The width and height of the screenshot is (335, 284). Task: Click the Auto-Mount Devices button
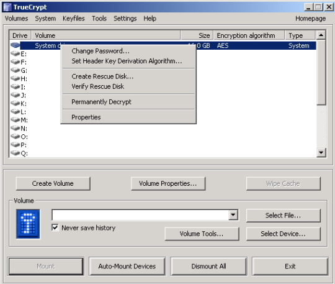[x=127, y=266]
